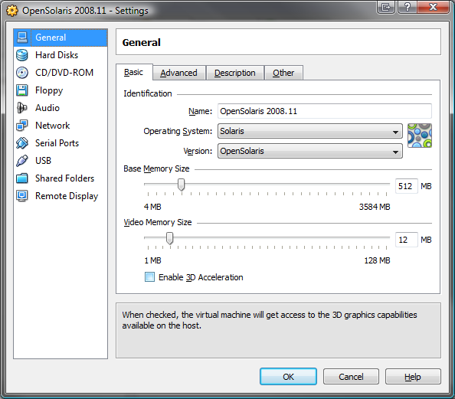This screenshot has height=399, width=455.
Task: Open the Other tab
Action: coord(283,73)
